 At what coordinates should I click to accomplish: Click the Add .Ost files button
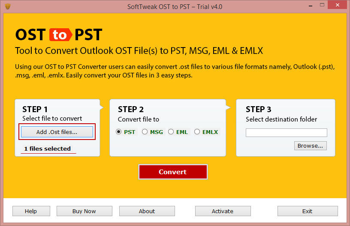[x=57, y=132]
